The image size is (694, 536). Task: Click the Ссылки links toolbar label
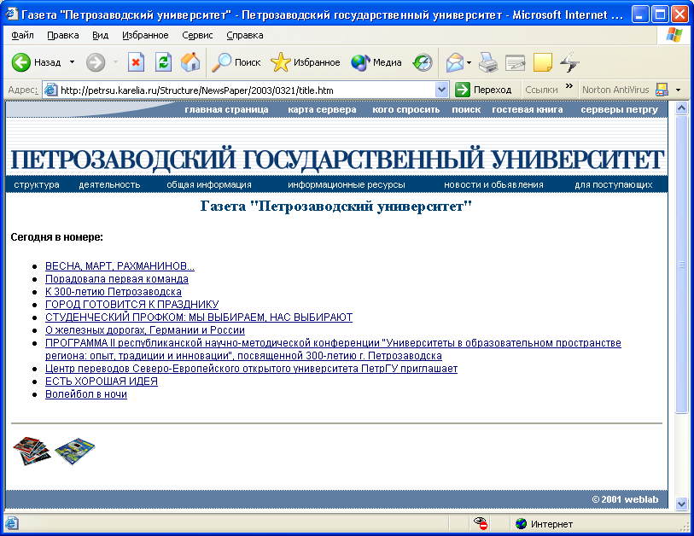(541, 90)
